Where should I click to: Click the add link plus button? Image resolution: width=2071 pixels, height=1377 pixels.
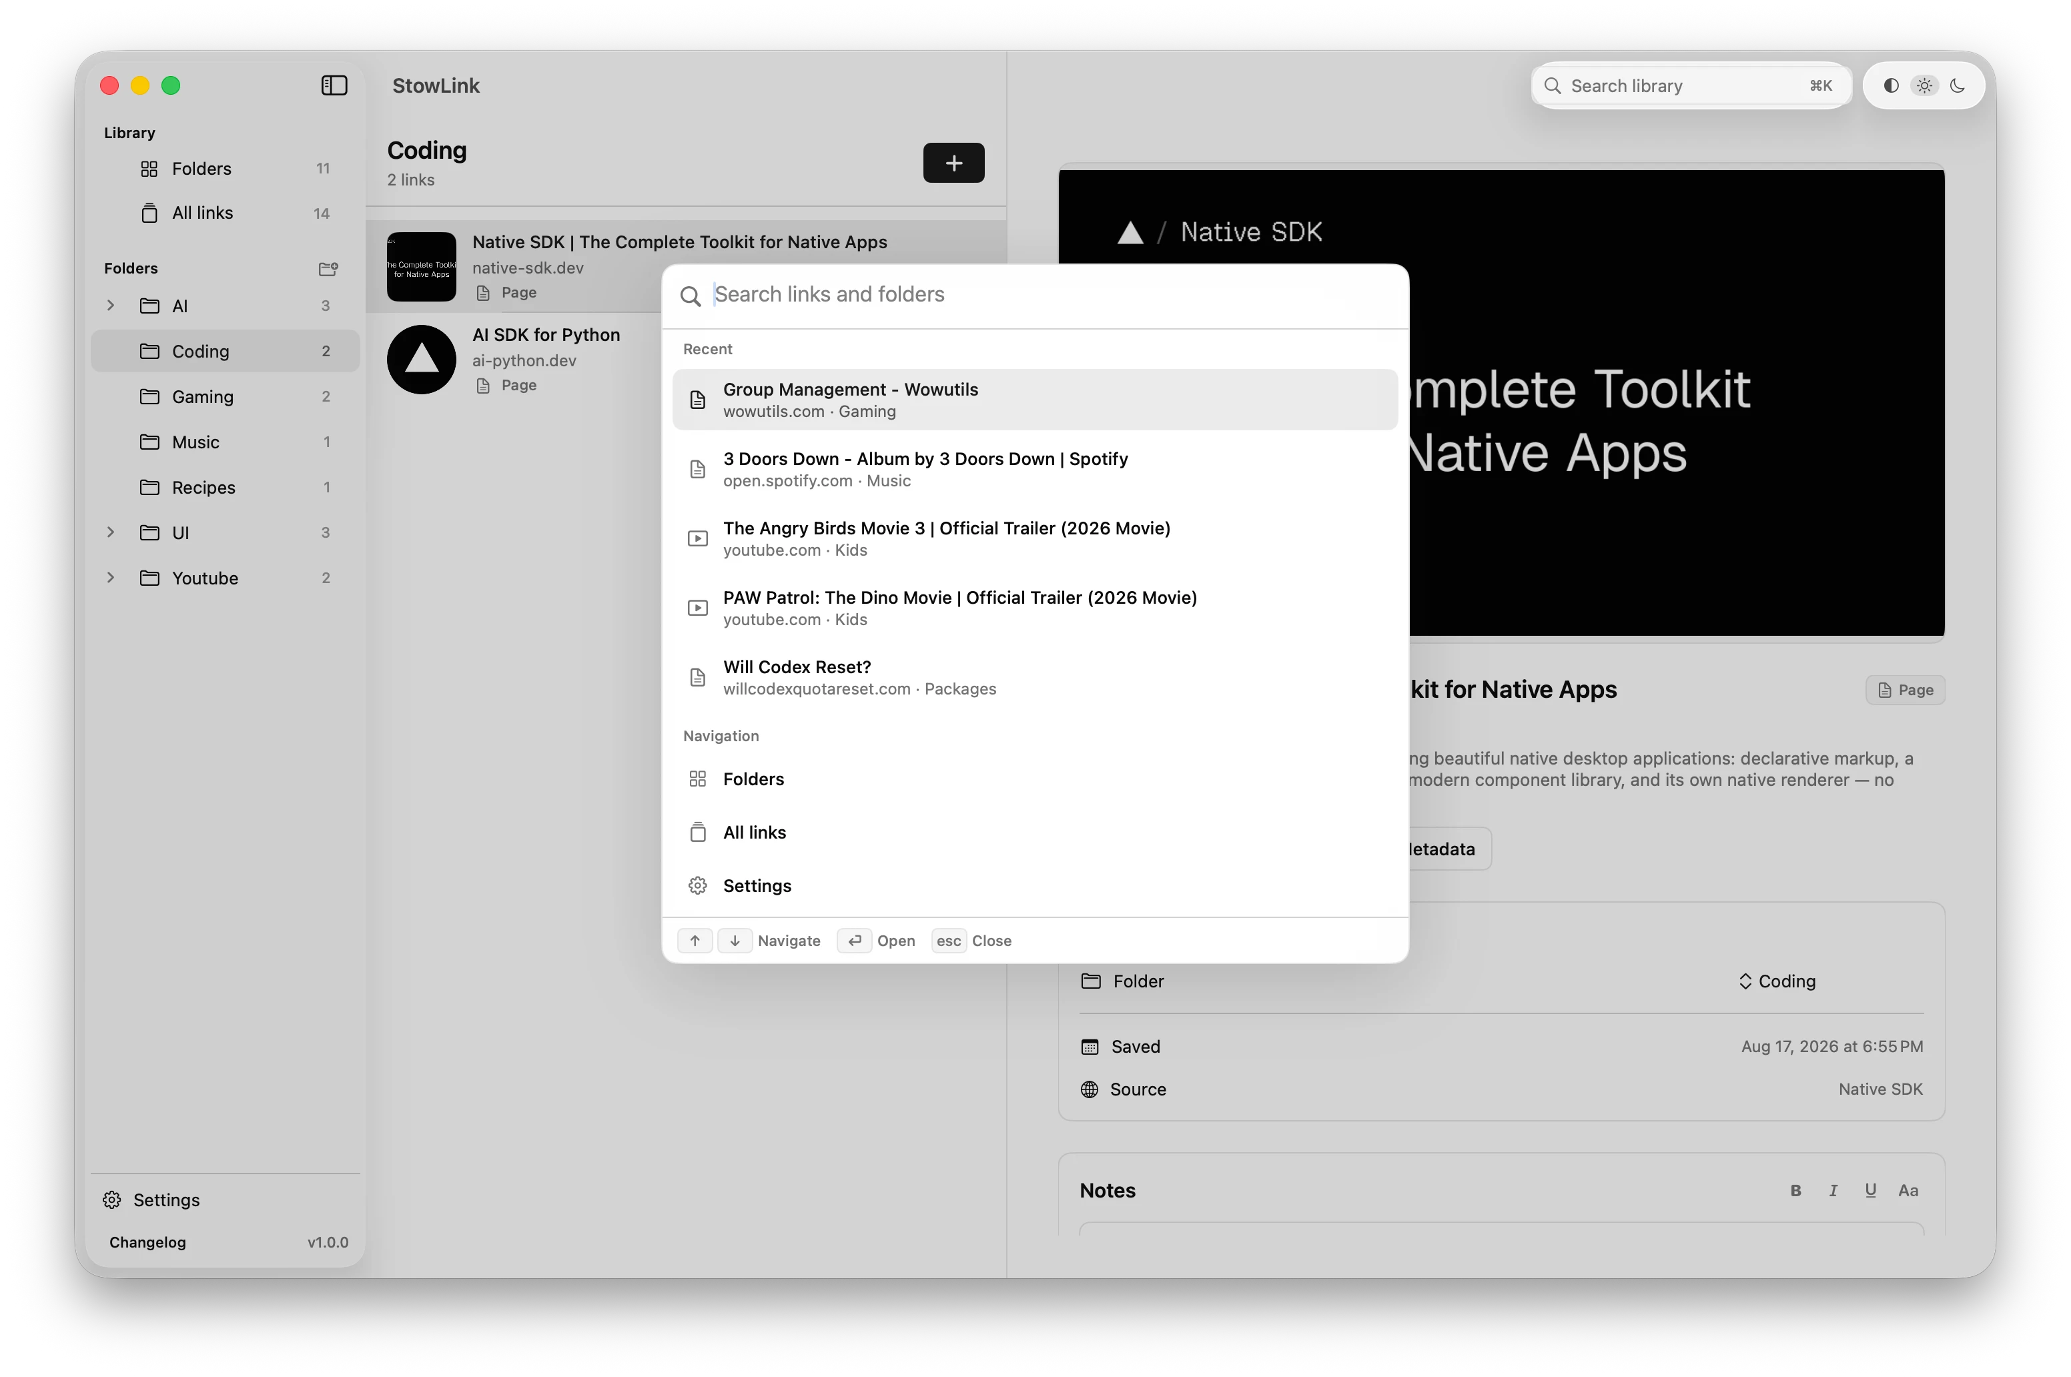tap(953, 163)
